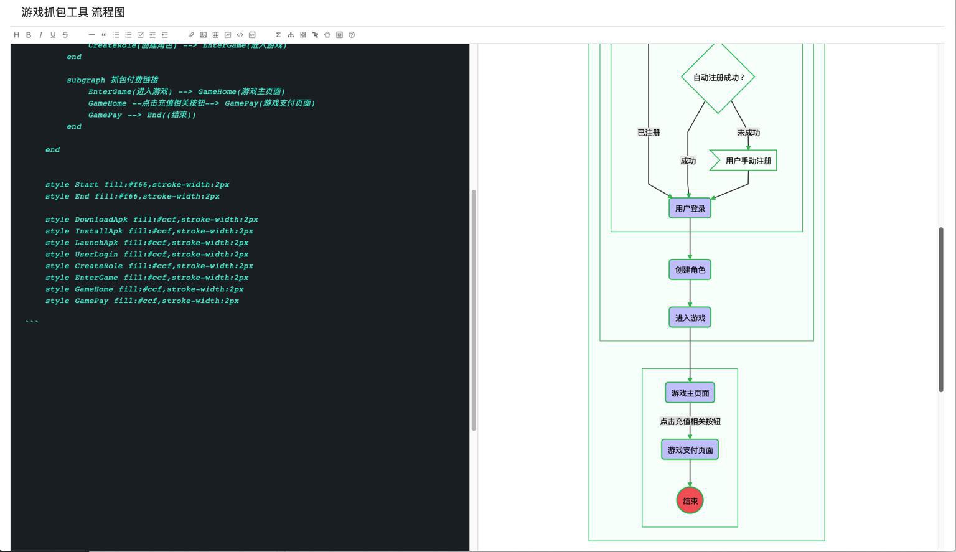Insert a sequence diagram
The width and height of the screenshot is (956, 552).
point(303,35)
